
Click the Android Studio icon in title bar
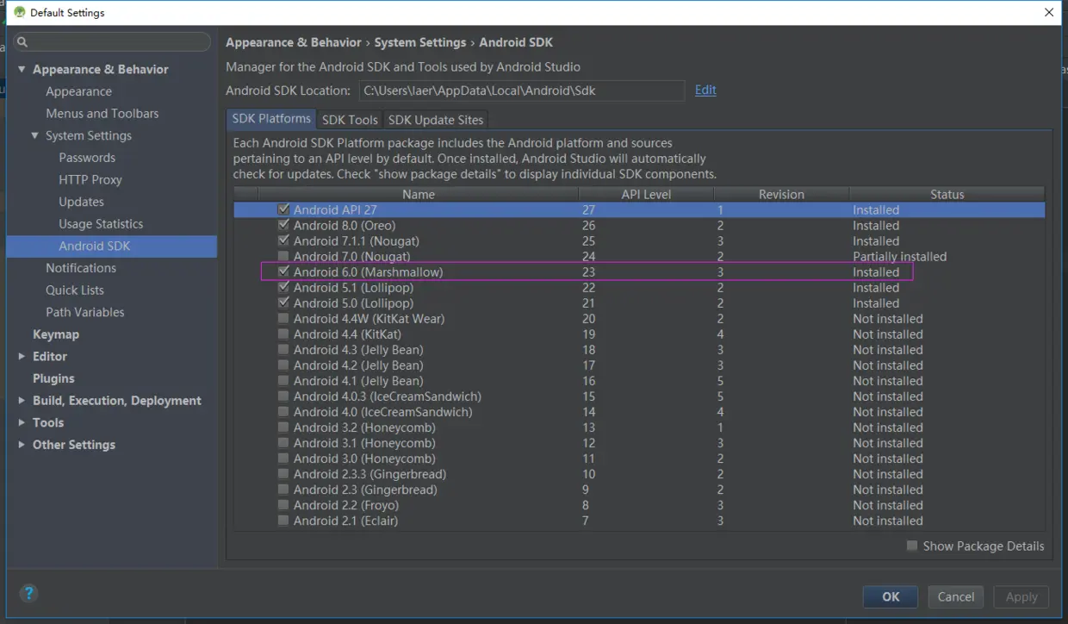[x=19, y=12]
